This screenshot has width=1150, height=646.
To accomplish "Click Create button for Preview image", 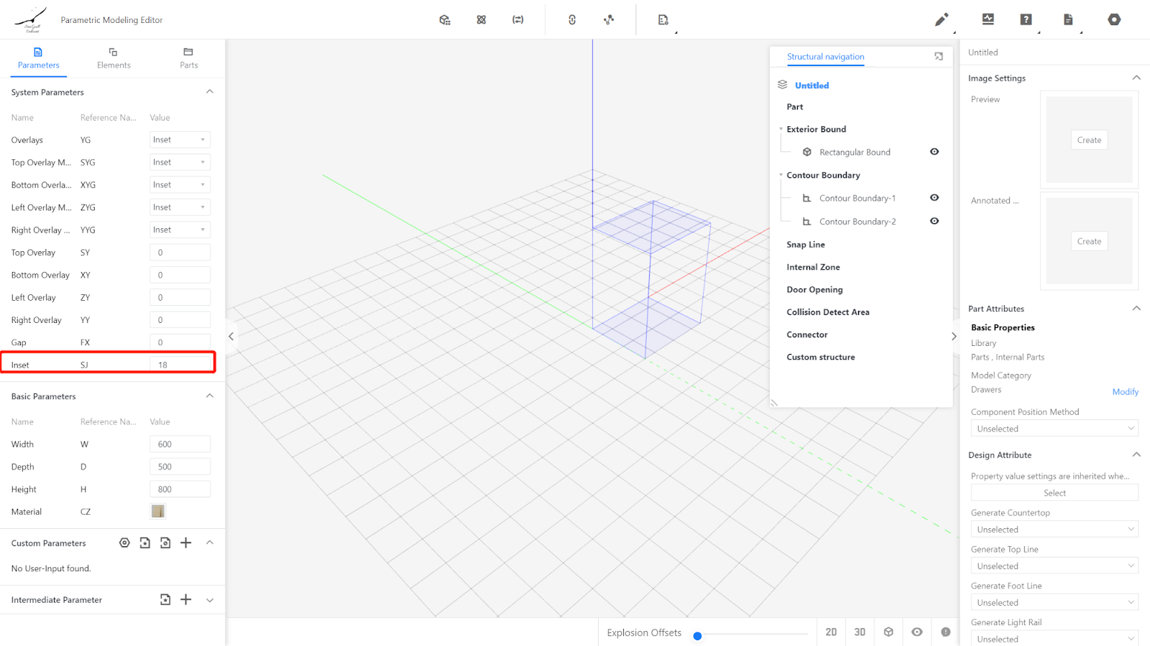I will point(1088,140).
